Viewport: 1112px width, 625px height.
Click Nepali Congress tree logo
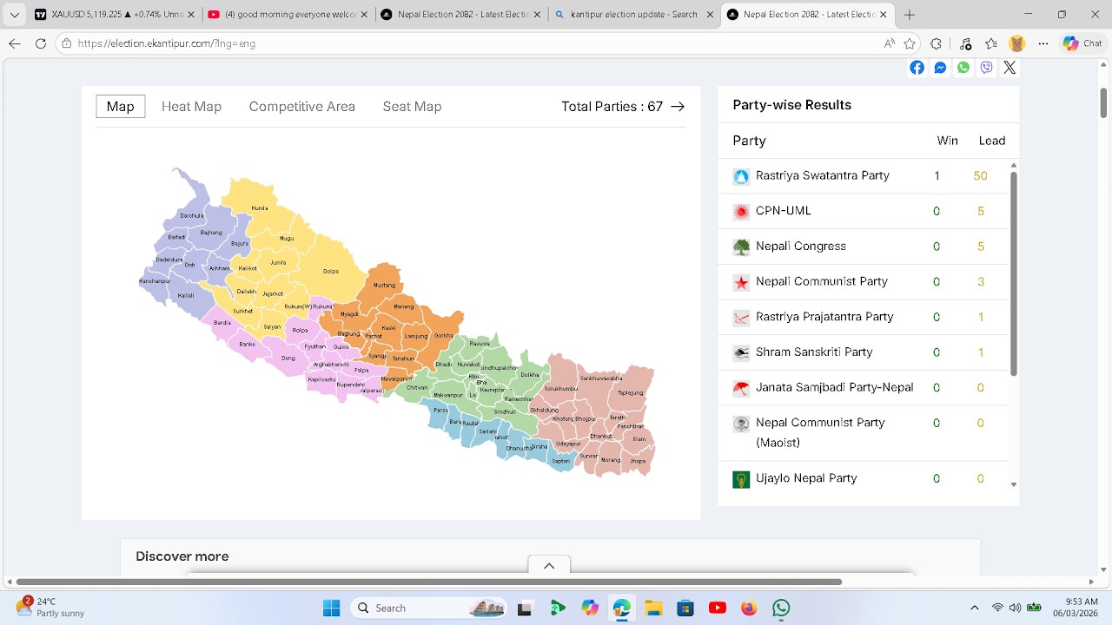pos(741,247)
